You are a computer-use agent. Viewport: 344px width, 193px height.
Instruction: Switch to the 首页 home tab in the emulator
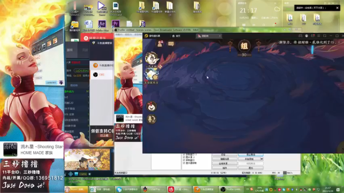click(176, 36)
